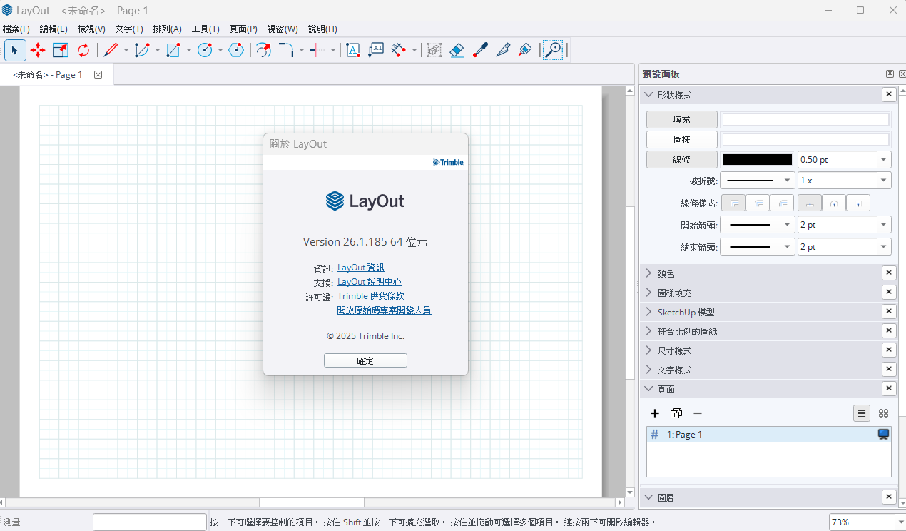Toggle the 線條 stroke button
Viewport: 906px width, 531px height.
681,160
